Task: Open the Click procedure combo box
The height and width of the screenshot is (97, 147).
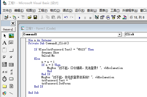Action: (136, 34)
